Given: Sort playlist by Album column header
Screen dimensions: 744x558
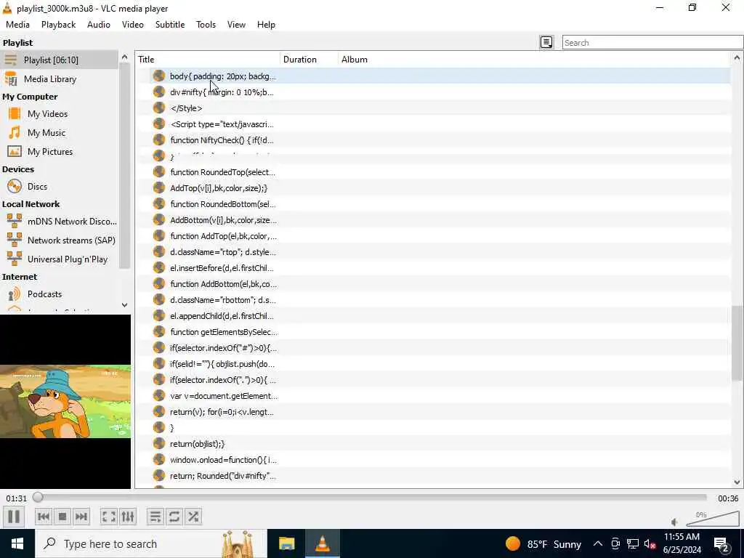Looking at the screenshot, I should (x=534, y=60).
